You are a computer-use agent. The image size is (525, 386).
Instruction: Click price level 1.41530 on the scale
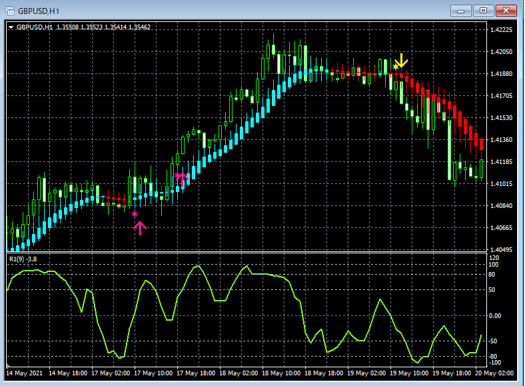click(x=501, y=117)
